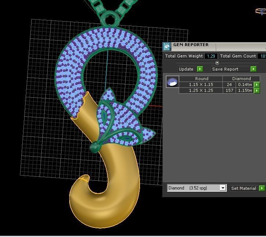Collapse panel with the round up-arrow toggle
Viewport: 266px width, 237px height.
217,63
